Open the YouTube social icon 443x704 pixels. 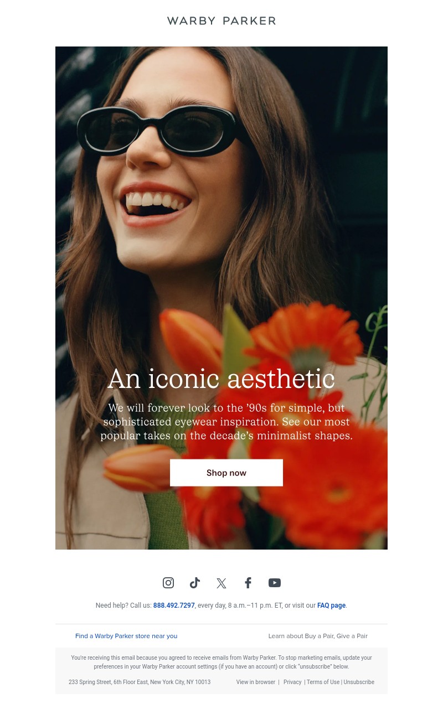(275, 583)
